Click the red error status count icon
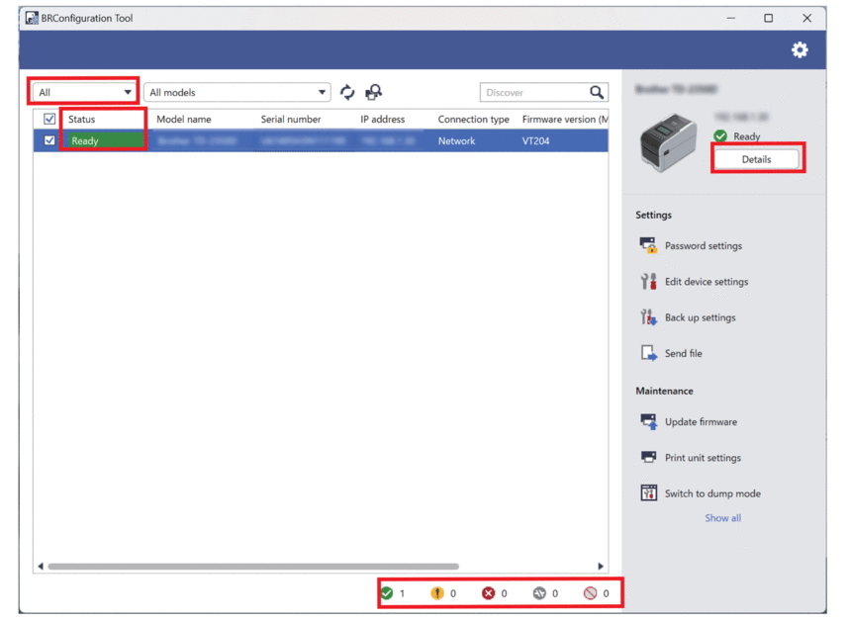Viewport: 850px width, 622px height. point(488,593)
